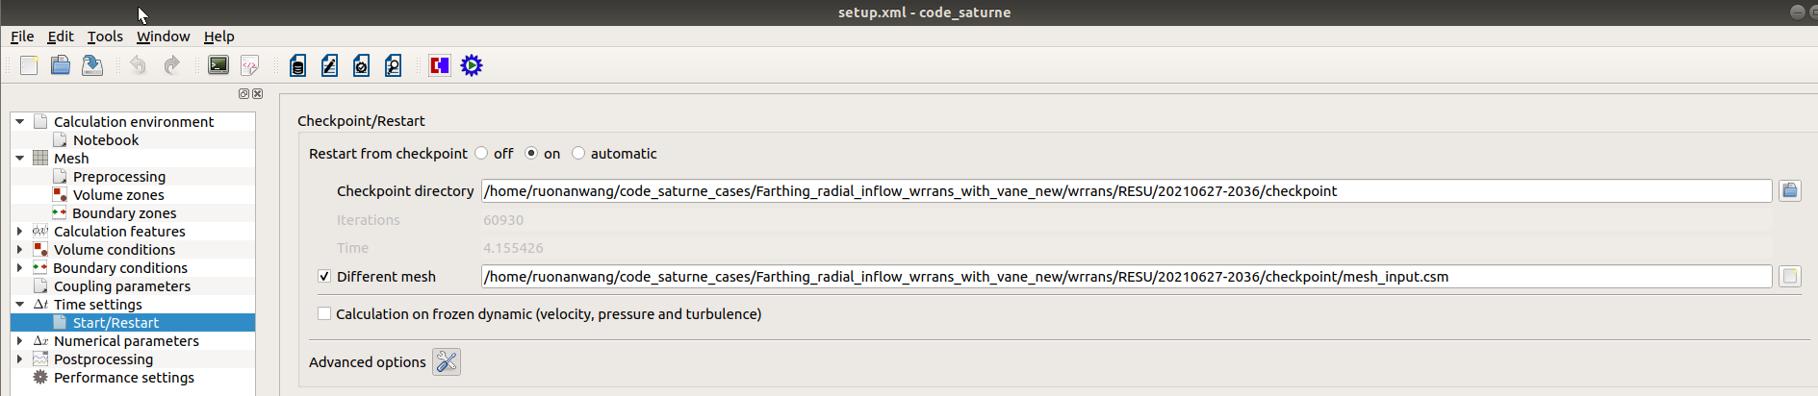Click the save file icon
1818x396 pixels.
coord(92,65)
